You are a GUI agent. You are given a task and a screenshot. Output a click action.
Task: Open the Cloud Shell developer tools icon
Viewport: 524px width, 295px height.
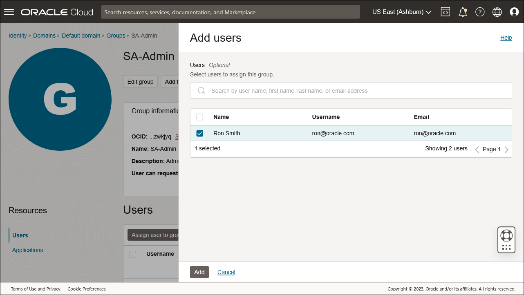pyautogui.click(x=445, y=11)
